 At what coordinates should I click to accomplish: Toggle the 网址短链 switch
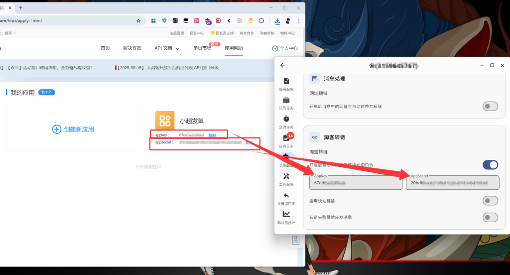point(490,106)
